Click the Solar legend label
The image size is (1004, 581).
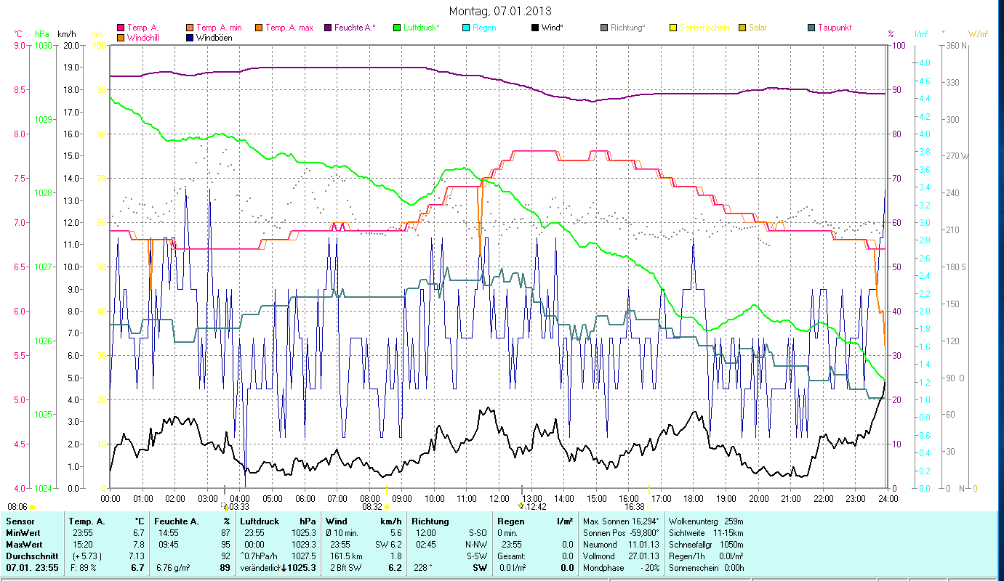coord(758,28)
